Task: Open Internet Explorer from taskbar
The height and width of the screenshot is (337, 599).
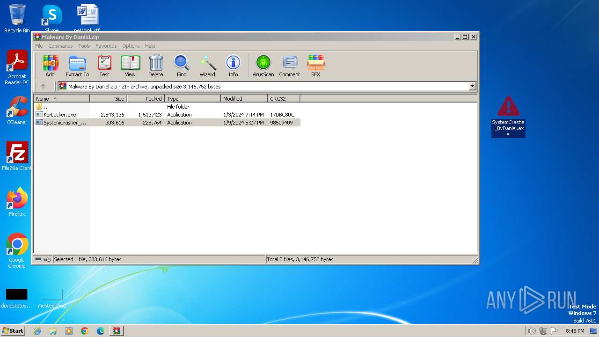Action: (x=37, y=331)
